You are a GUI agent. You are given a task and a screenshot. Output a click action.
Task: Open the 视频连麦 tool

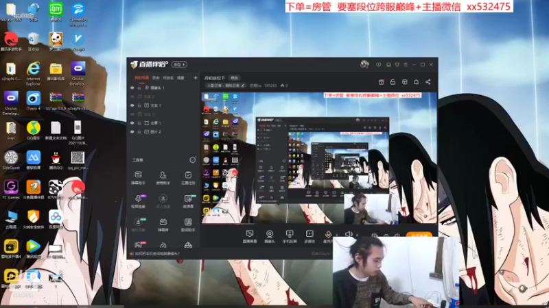[x=139, y=201]
